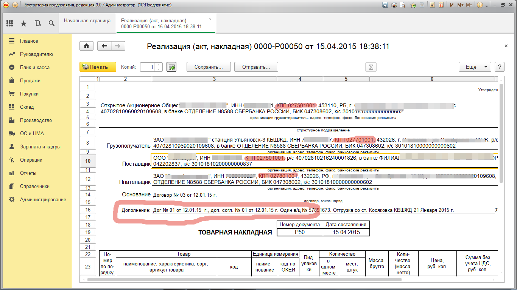The height and width of the screenshot is (290, 517).
Task: Open Favorites star in the tools panel
Action: pyautogui.click(x=23, y=23)
